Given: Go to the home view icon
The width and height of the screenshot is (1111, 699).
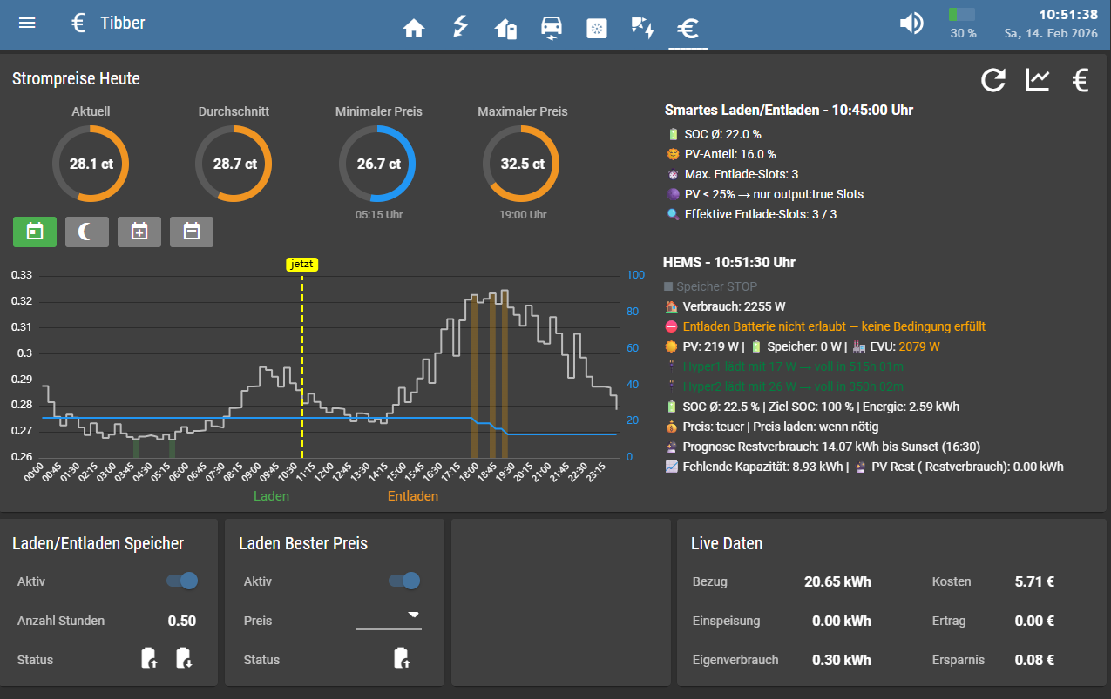Looking at the screenshot, I should tap(414, 29).
